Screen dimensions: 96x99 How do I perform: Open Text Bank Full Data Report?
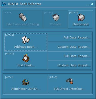coord(69,56)
